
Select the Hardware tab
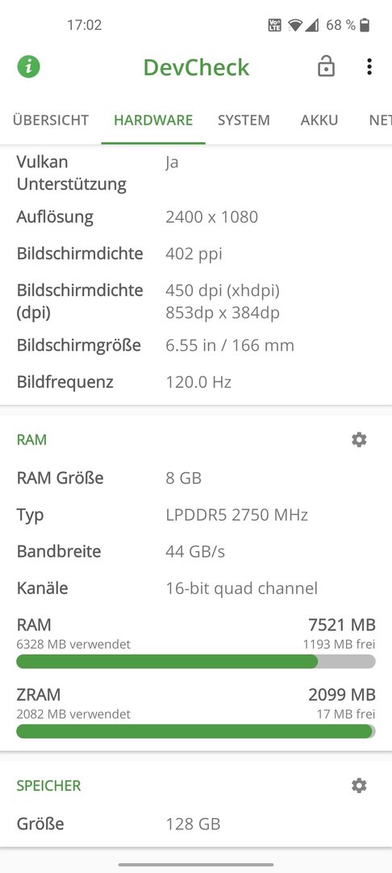pos(153,120)
